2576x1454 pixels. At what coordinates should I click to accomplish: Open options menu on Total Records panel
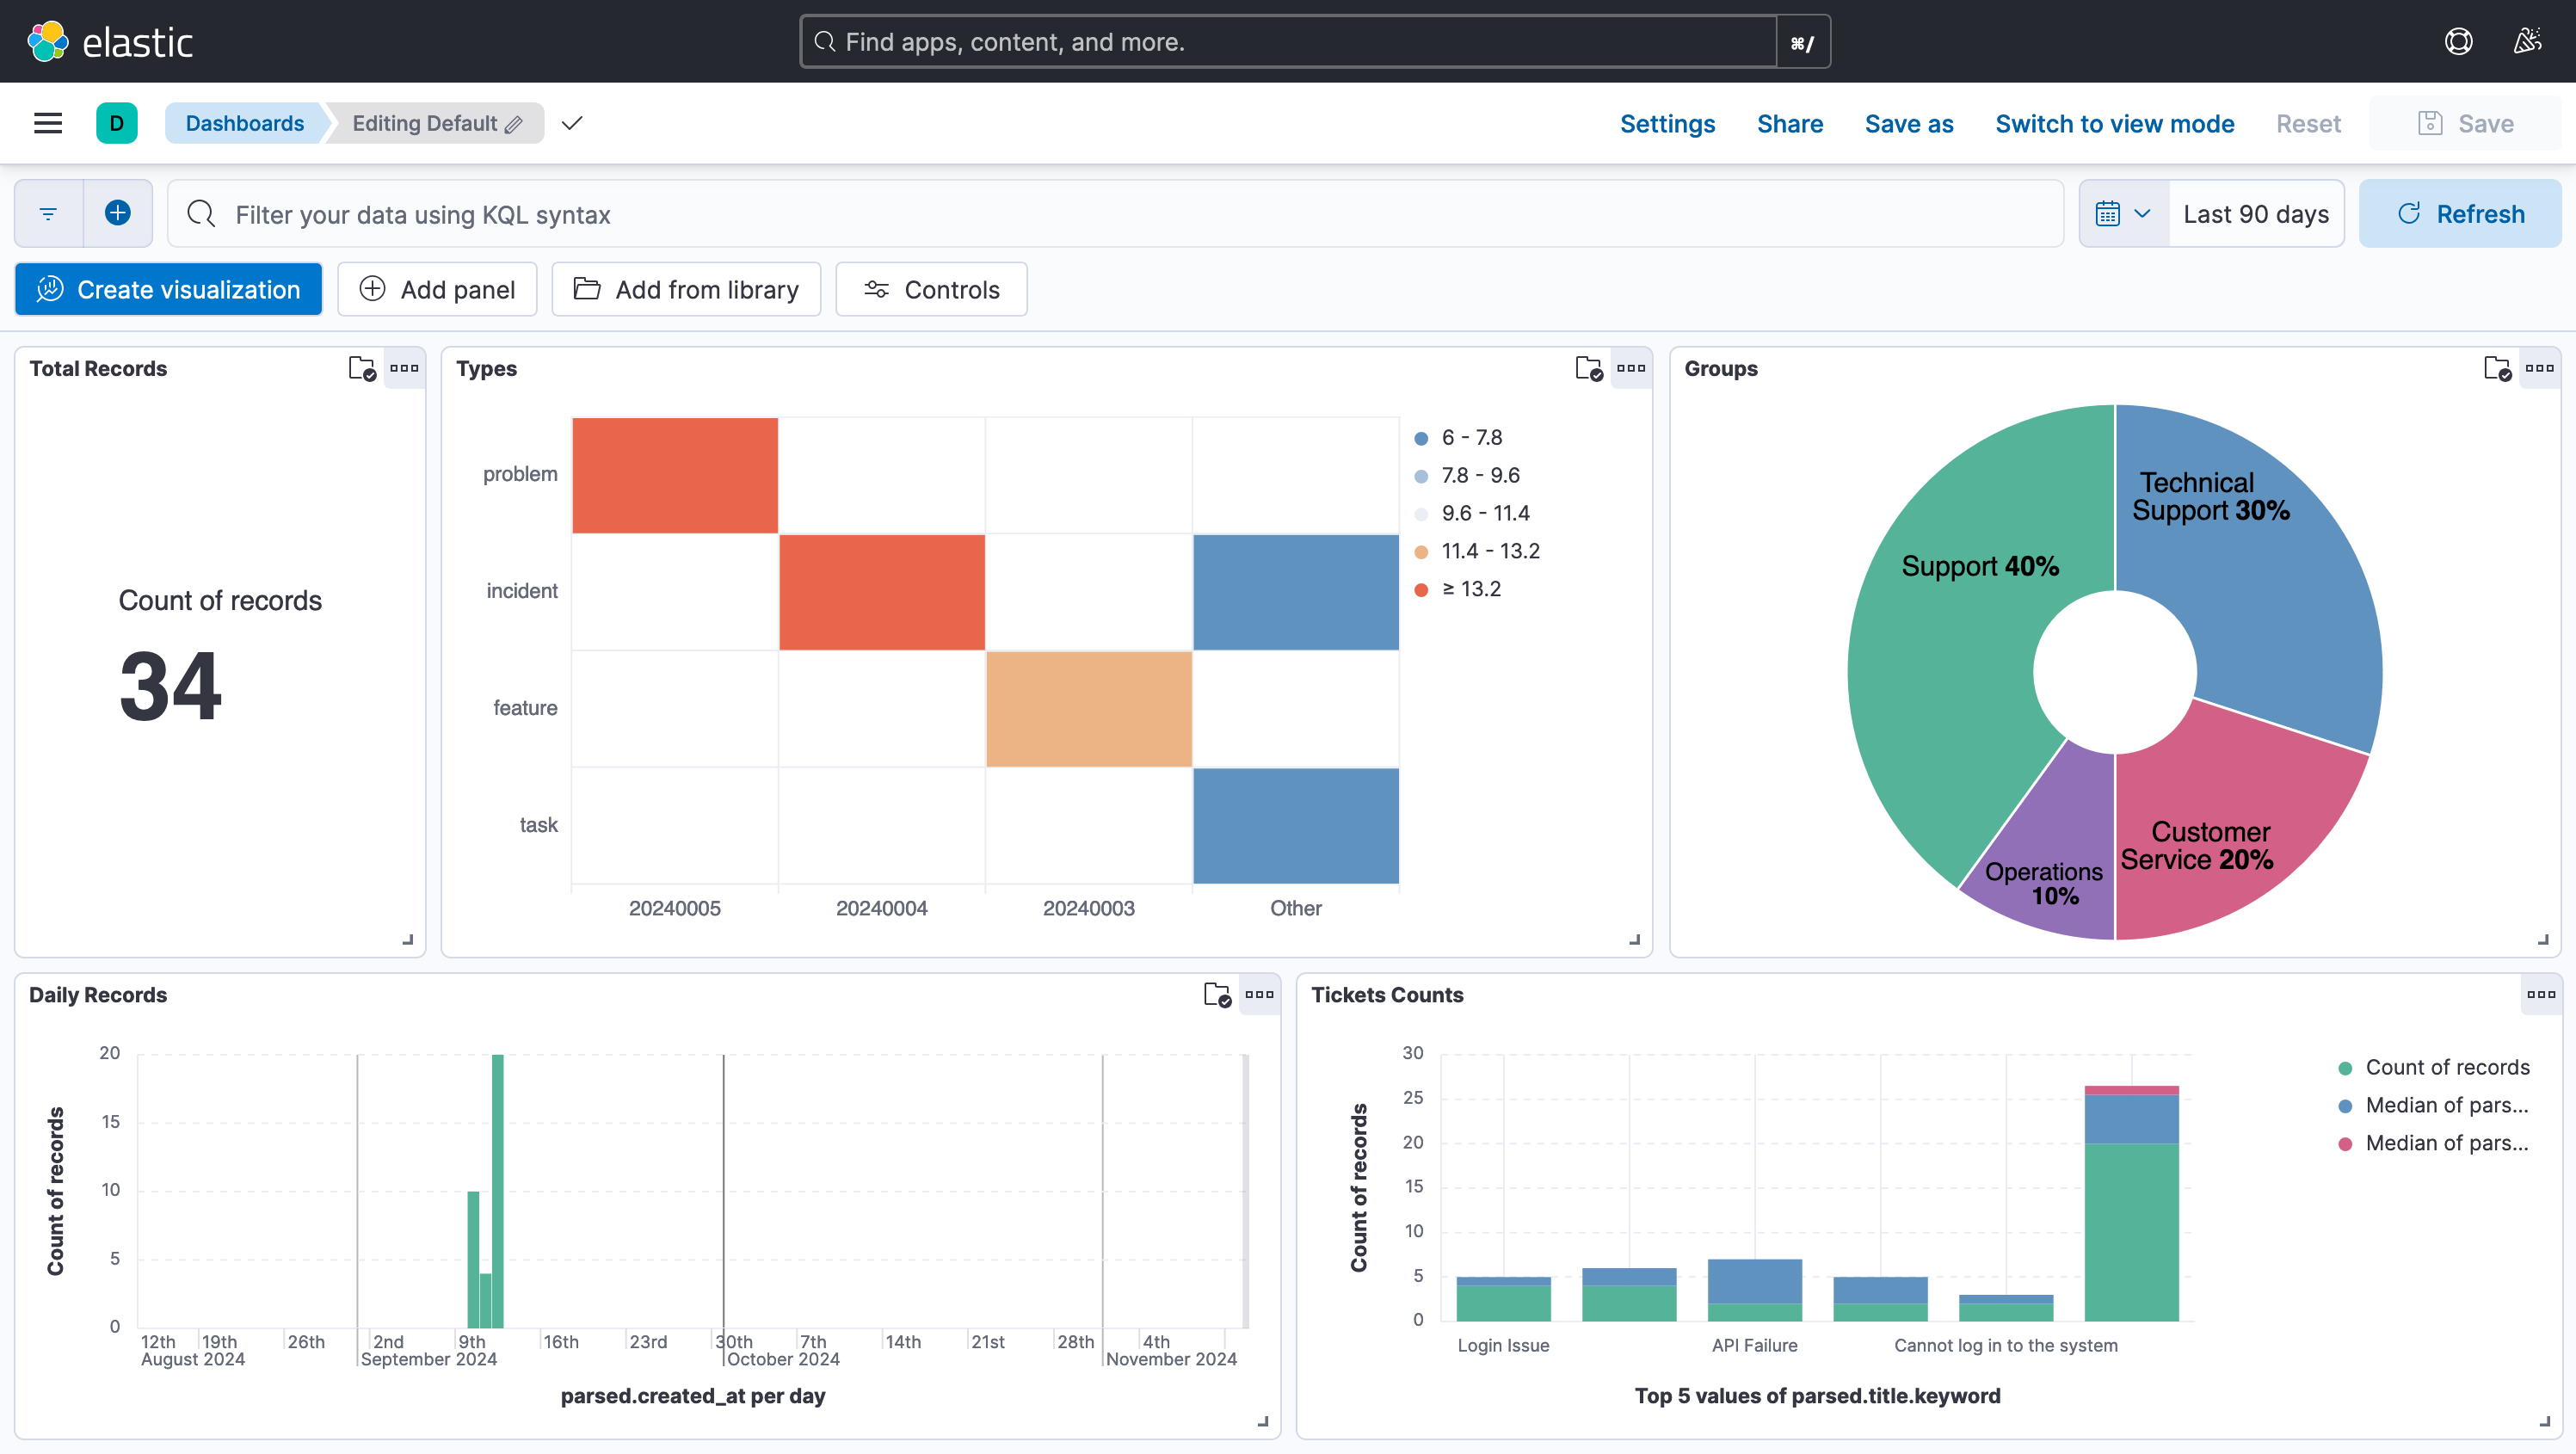[404, 368]
